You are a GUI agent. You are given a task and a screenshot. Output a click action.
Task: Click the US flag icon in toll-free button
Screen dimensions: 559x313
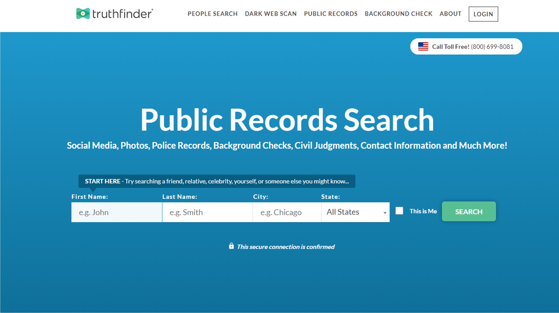423,46
